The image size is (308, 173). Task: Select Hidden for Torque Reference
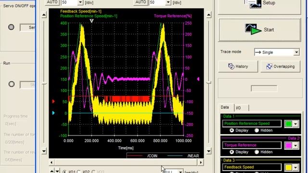coord(257,152)
